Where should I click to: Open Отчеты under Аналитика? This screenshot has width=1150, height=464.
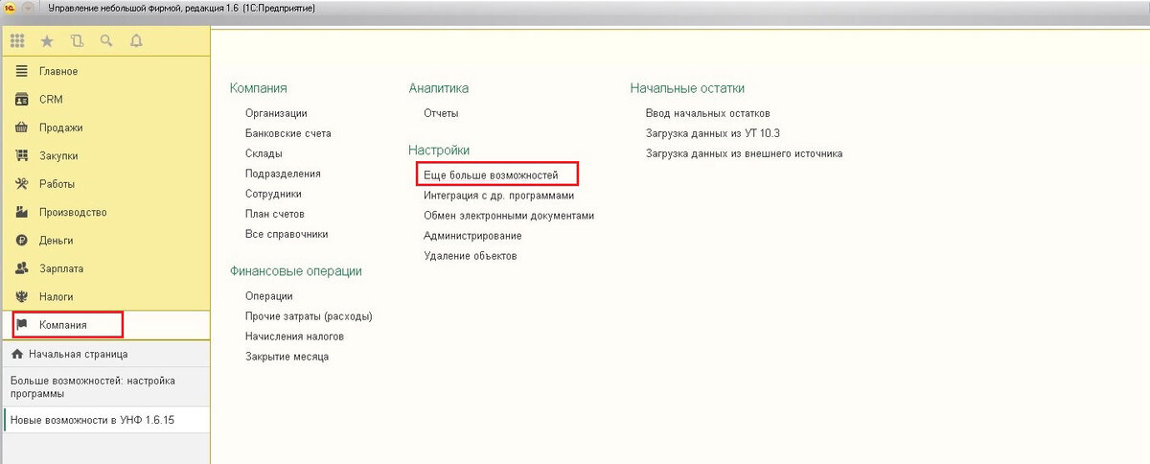pyautogui.click(x=441, y=113)
